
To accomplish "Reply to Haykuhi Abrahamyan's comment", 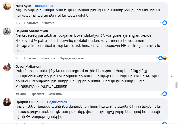I will [x=47, y=58].
